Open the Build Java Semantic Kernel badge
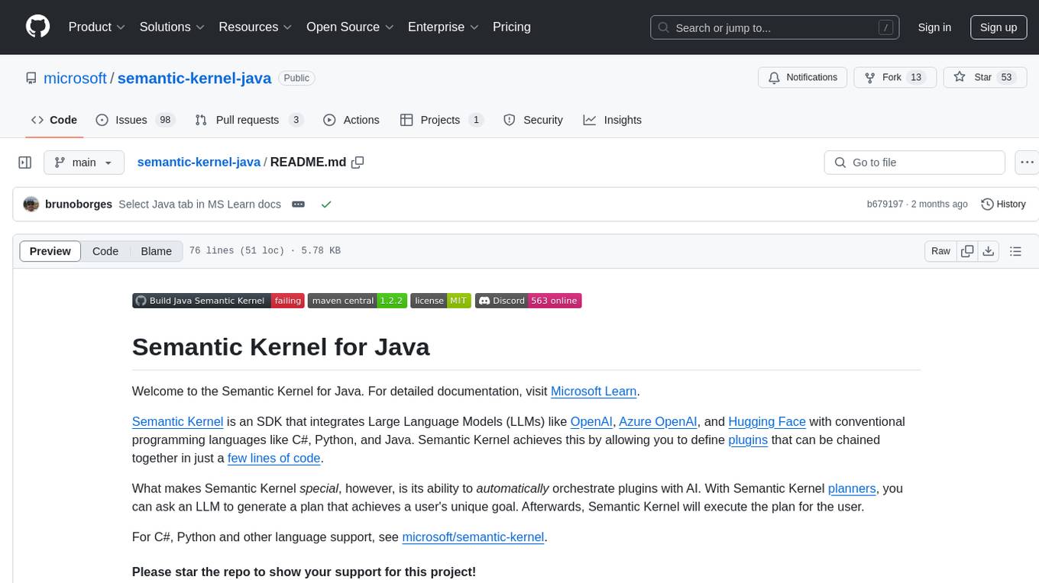 point(218,301)
